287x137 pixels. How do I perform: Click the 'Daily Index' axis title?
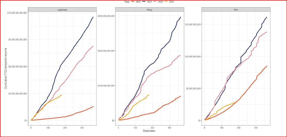click(x=149, y=131)
